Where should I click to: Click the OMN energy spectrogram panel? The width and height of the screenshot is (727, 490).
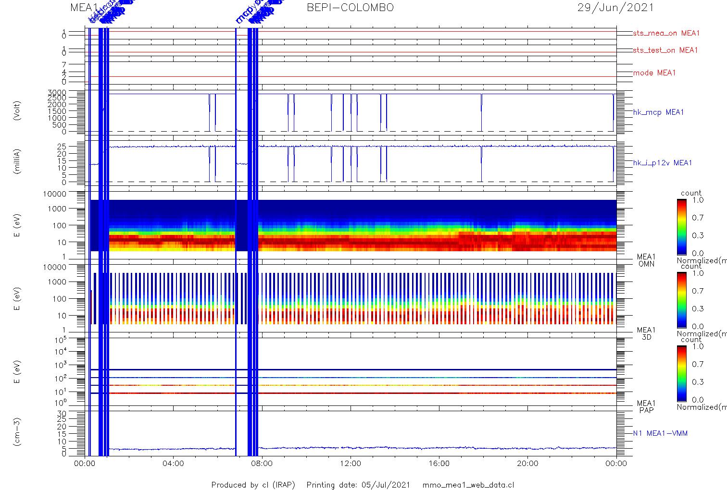coord(351,225)
